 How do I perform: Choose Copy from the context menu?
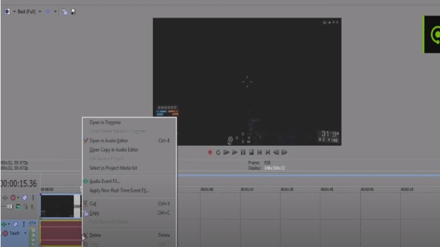[x=129, y=213]
